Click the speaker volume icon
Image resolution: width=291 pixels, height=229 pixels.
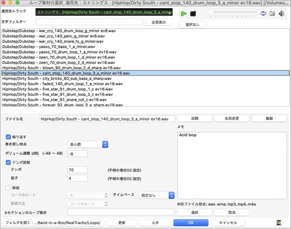282,14
